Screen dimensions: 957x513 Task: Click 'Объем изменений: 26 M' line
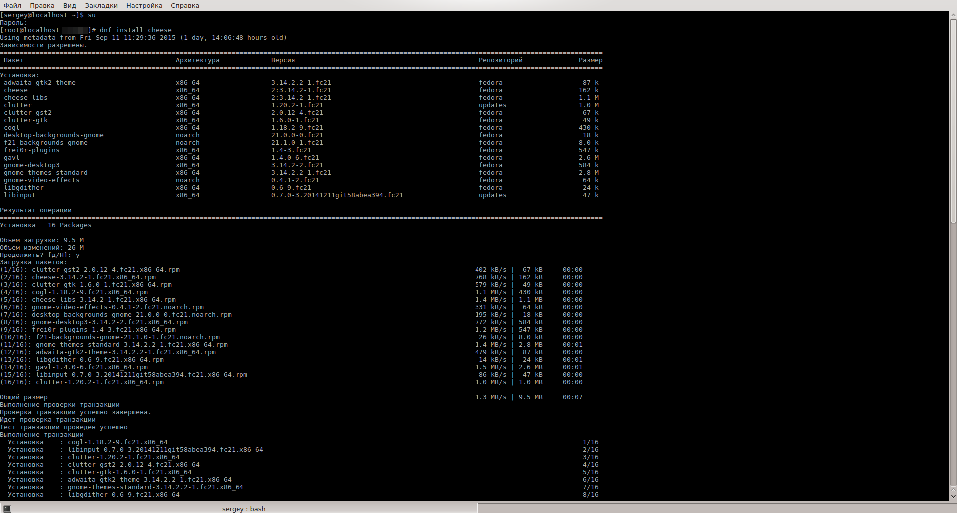(x=42, y=248)
